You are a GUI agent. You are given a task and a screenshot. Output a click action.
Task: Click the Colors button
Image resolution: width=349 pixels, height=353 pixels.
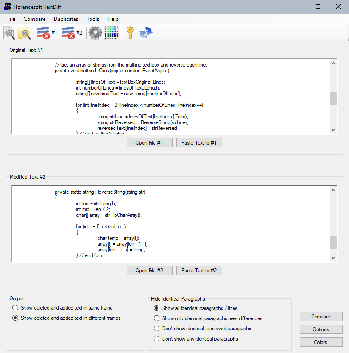[321, 342]
